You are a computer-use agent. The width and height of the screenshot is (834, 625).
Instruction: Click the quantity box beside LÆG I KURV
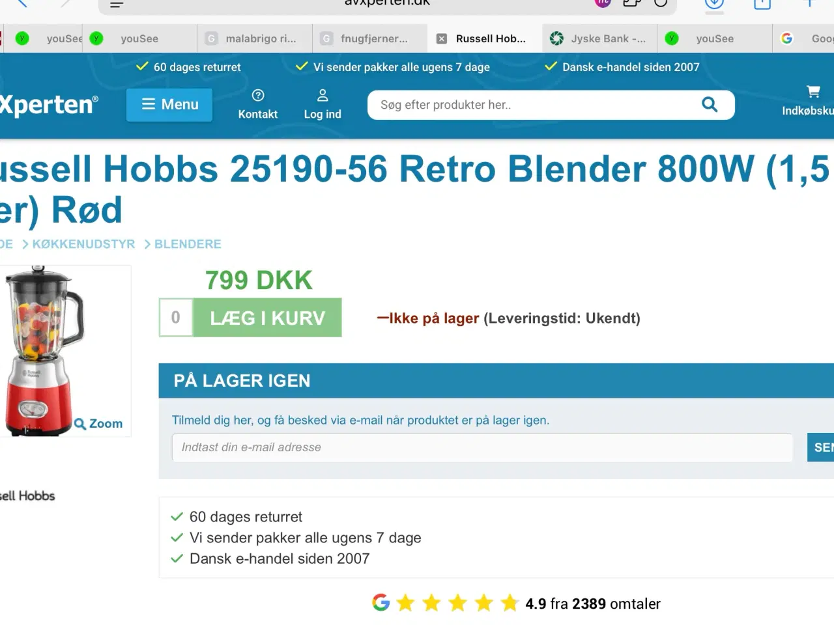tap(176, 318)
